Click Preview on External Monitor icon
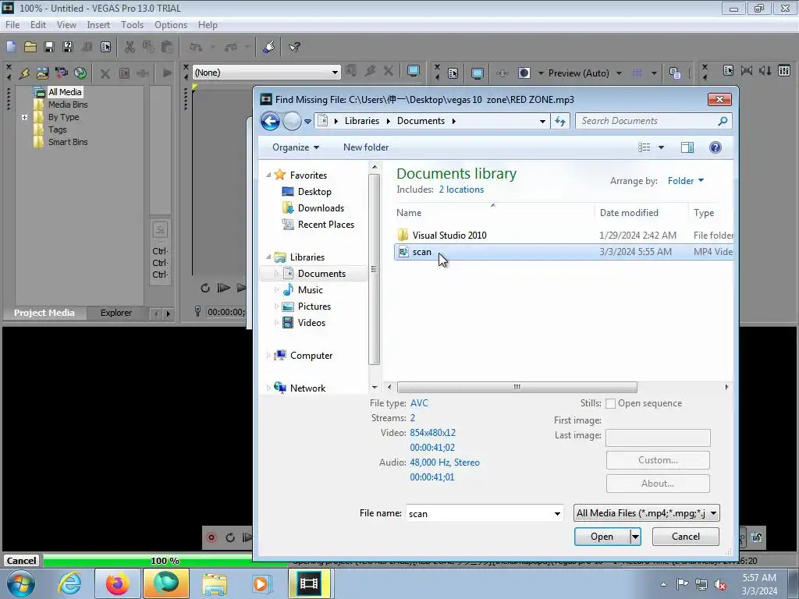The width and height of the screenshot is (799, 599). tap(414, 72)
